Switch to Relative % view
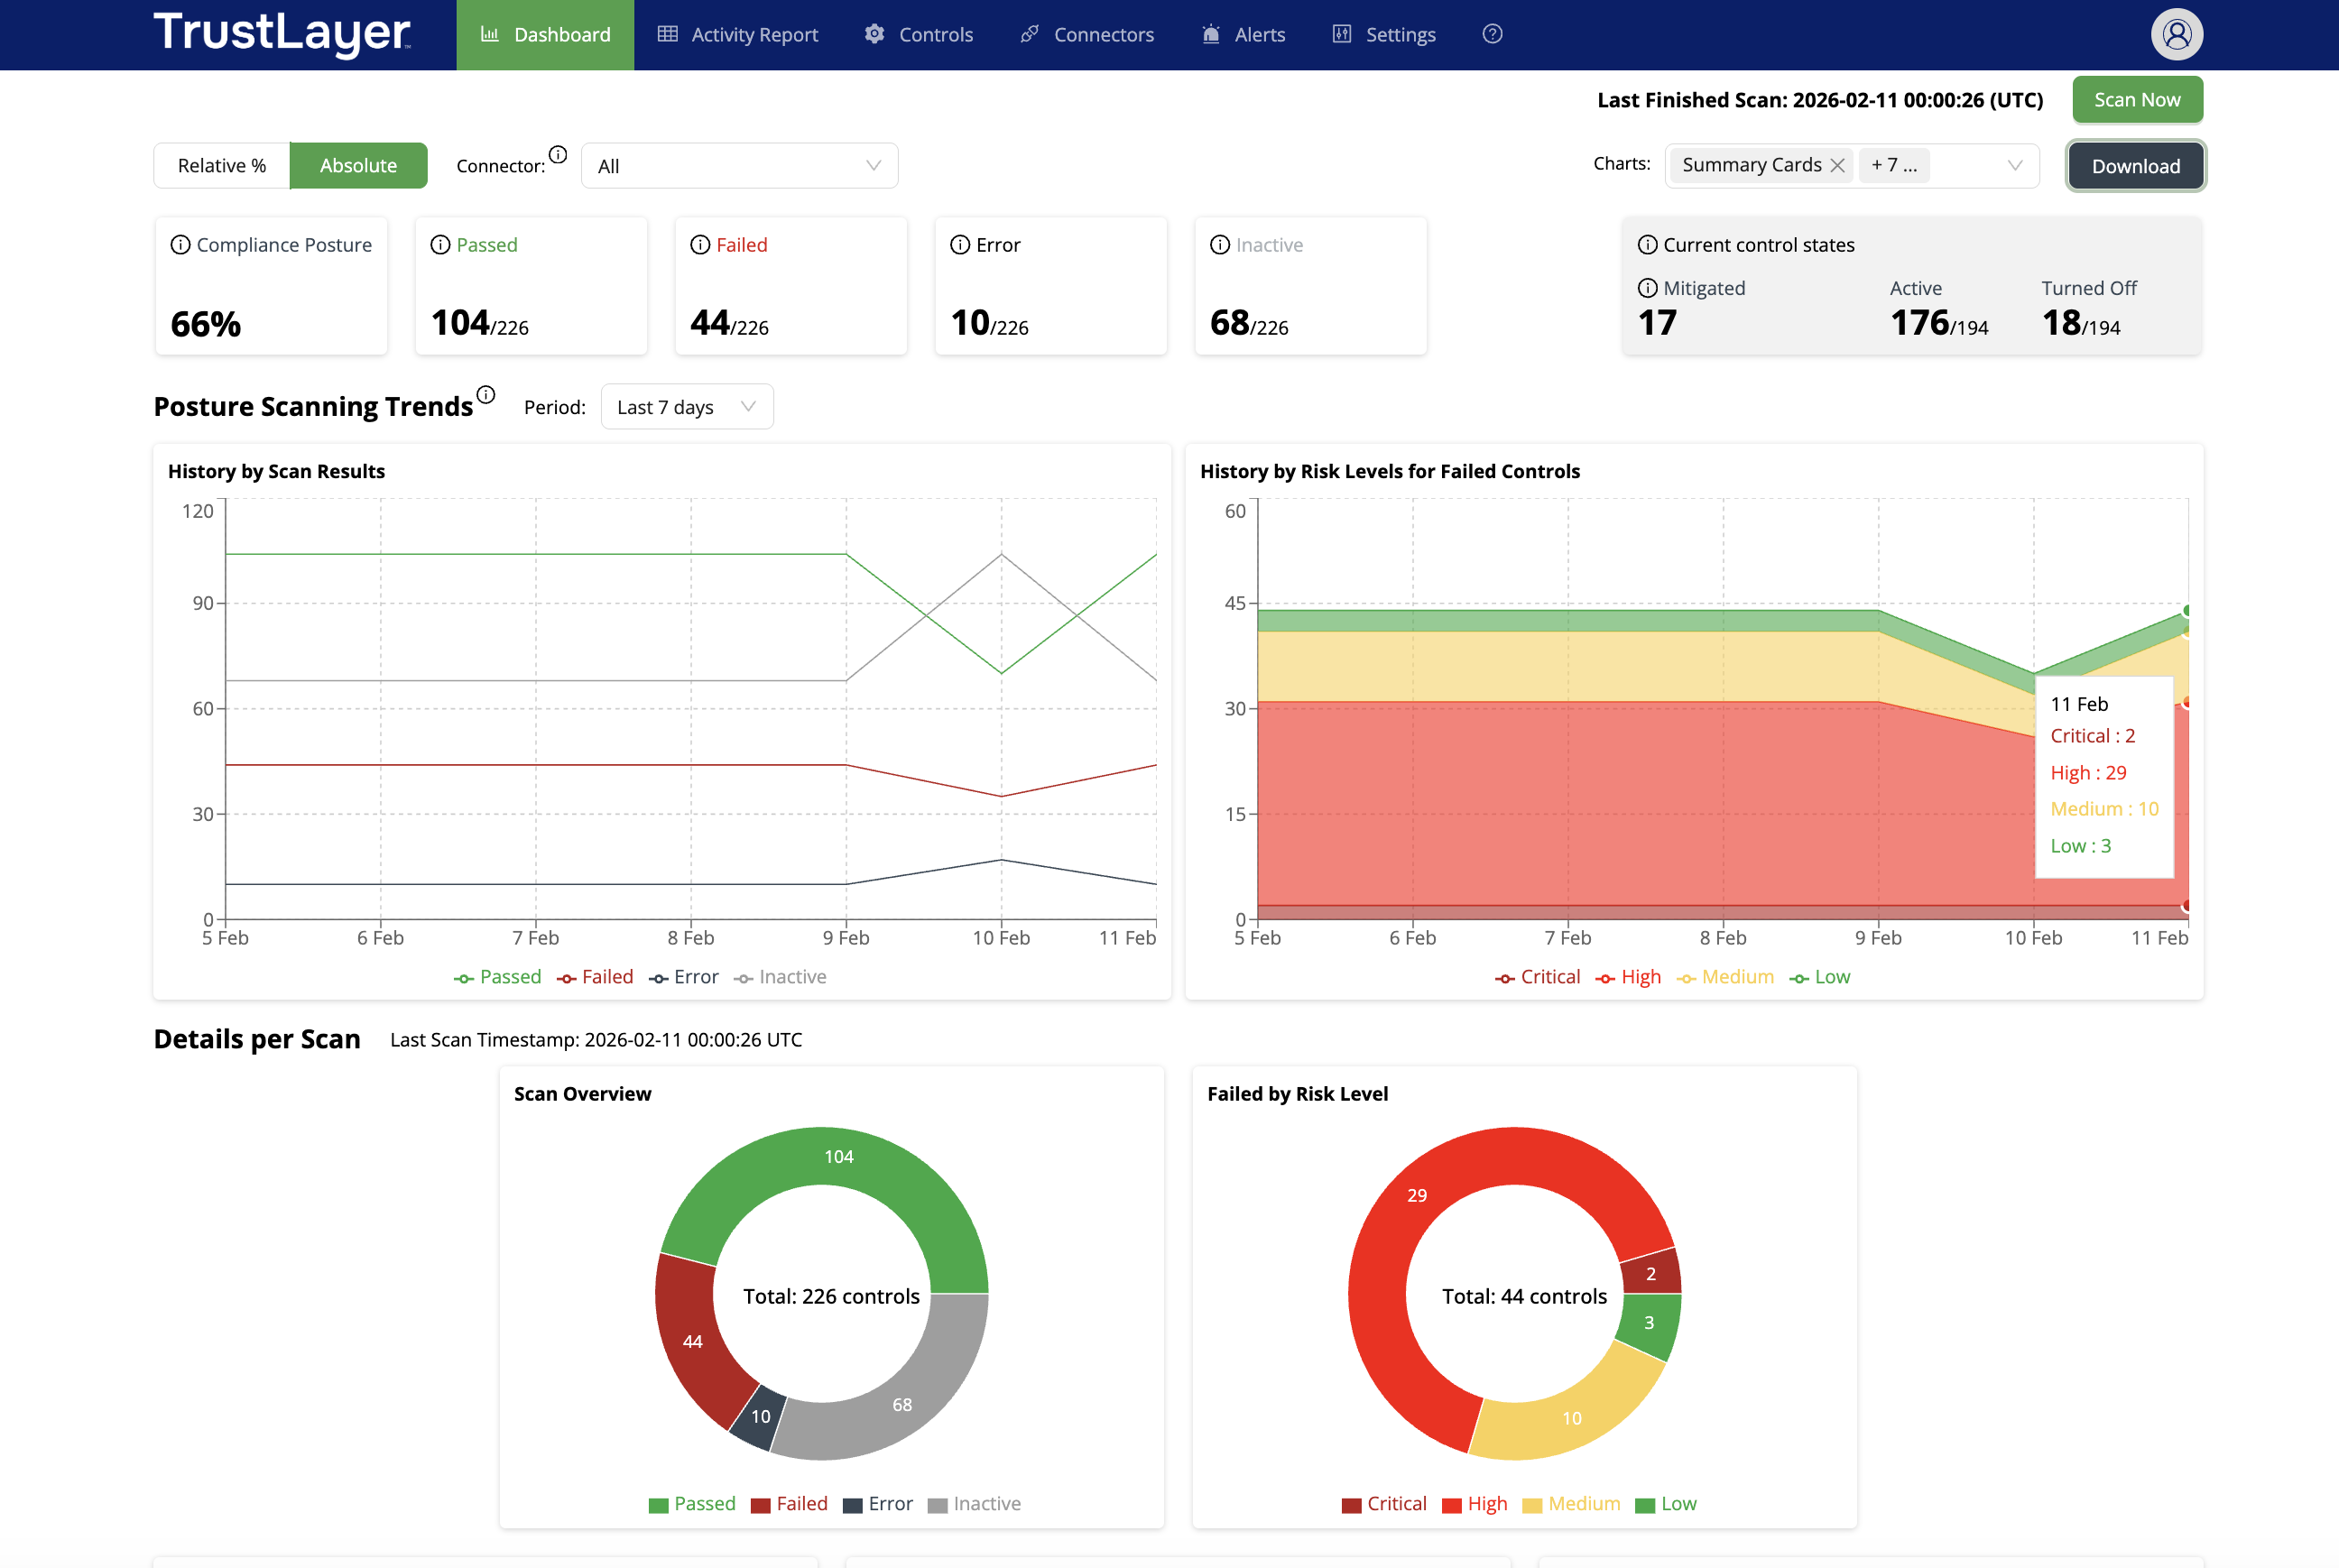Image resolution: width=2339 pixels, height=1568 pixels. (x=222, y=165)
